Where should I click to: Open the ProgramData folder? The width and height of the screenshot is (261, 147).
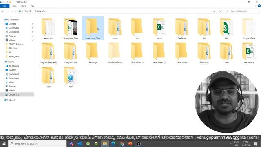(249, 28)
